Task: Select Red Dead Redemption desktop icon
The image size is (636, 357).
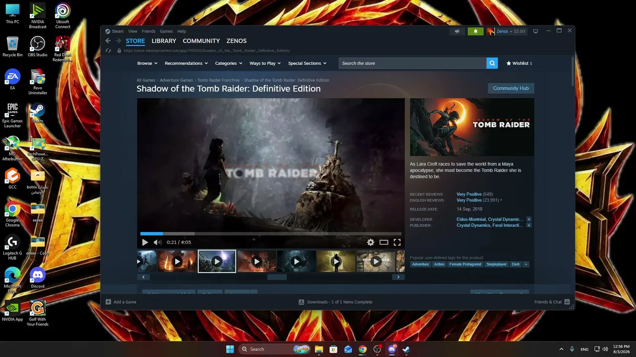Action: click(63, 49)
